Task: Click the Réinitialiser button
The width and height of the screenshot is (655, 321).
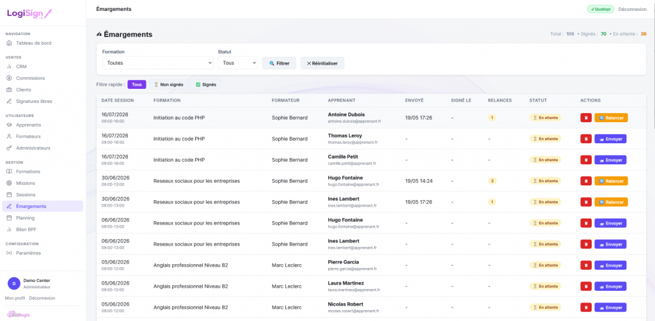Action: 322,63
